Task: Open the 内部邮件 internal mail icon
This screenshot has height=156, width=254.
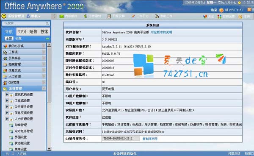Action: tap(61, 16)
